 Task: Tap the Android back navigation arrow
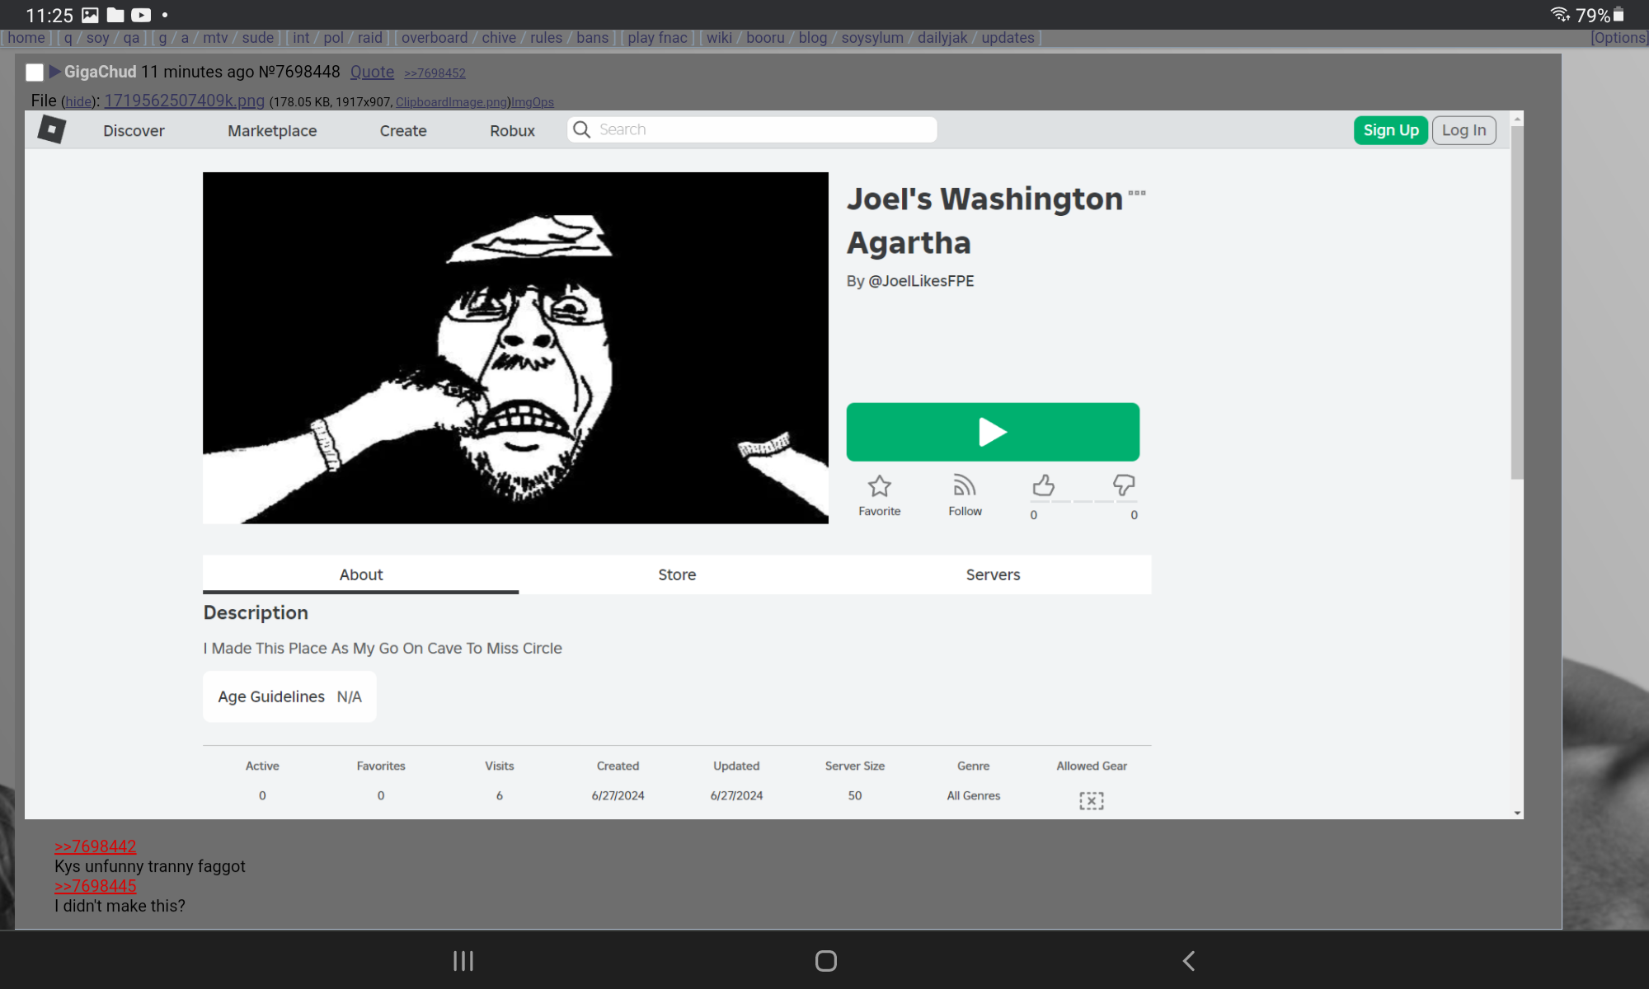click(x=1188, y=961)
